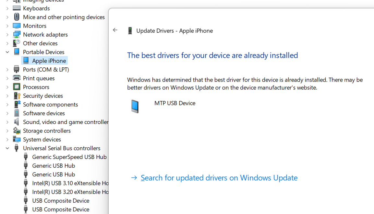The height and width of the screenshot is (214, 374).
Task: Select Intel(R) USB 3.10 eXtensible entry
Action: click(70, 183)
